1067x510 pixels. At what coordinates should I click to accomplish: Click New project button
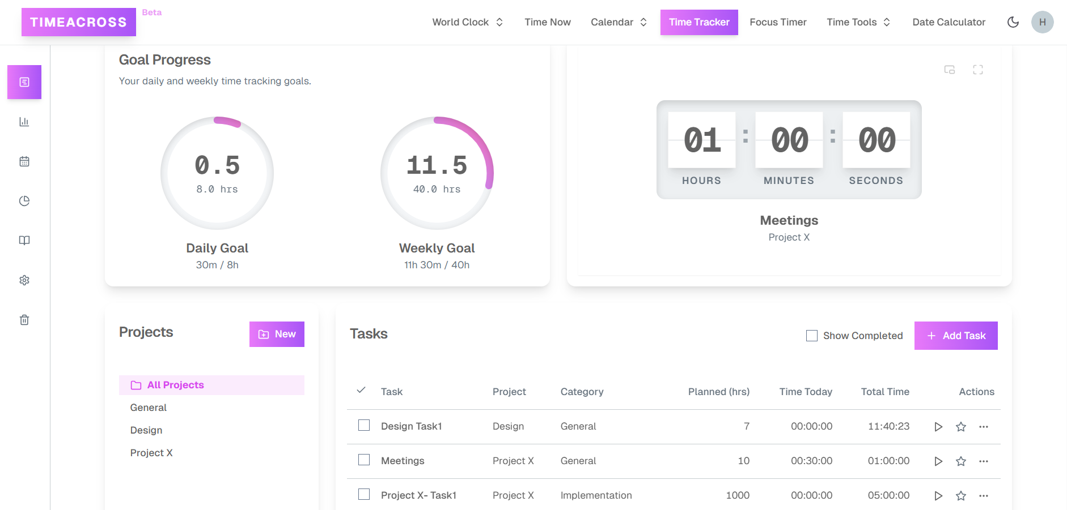(x=277, y=335)
